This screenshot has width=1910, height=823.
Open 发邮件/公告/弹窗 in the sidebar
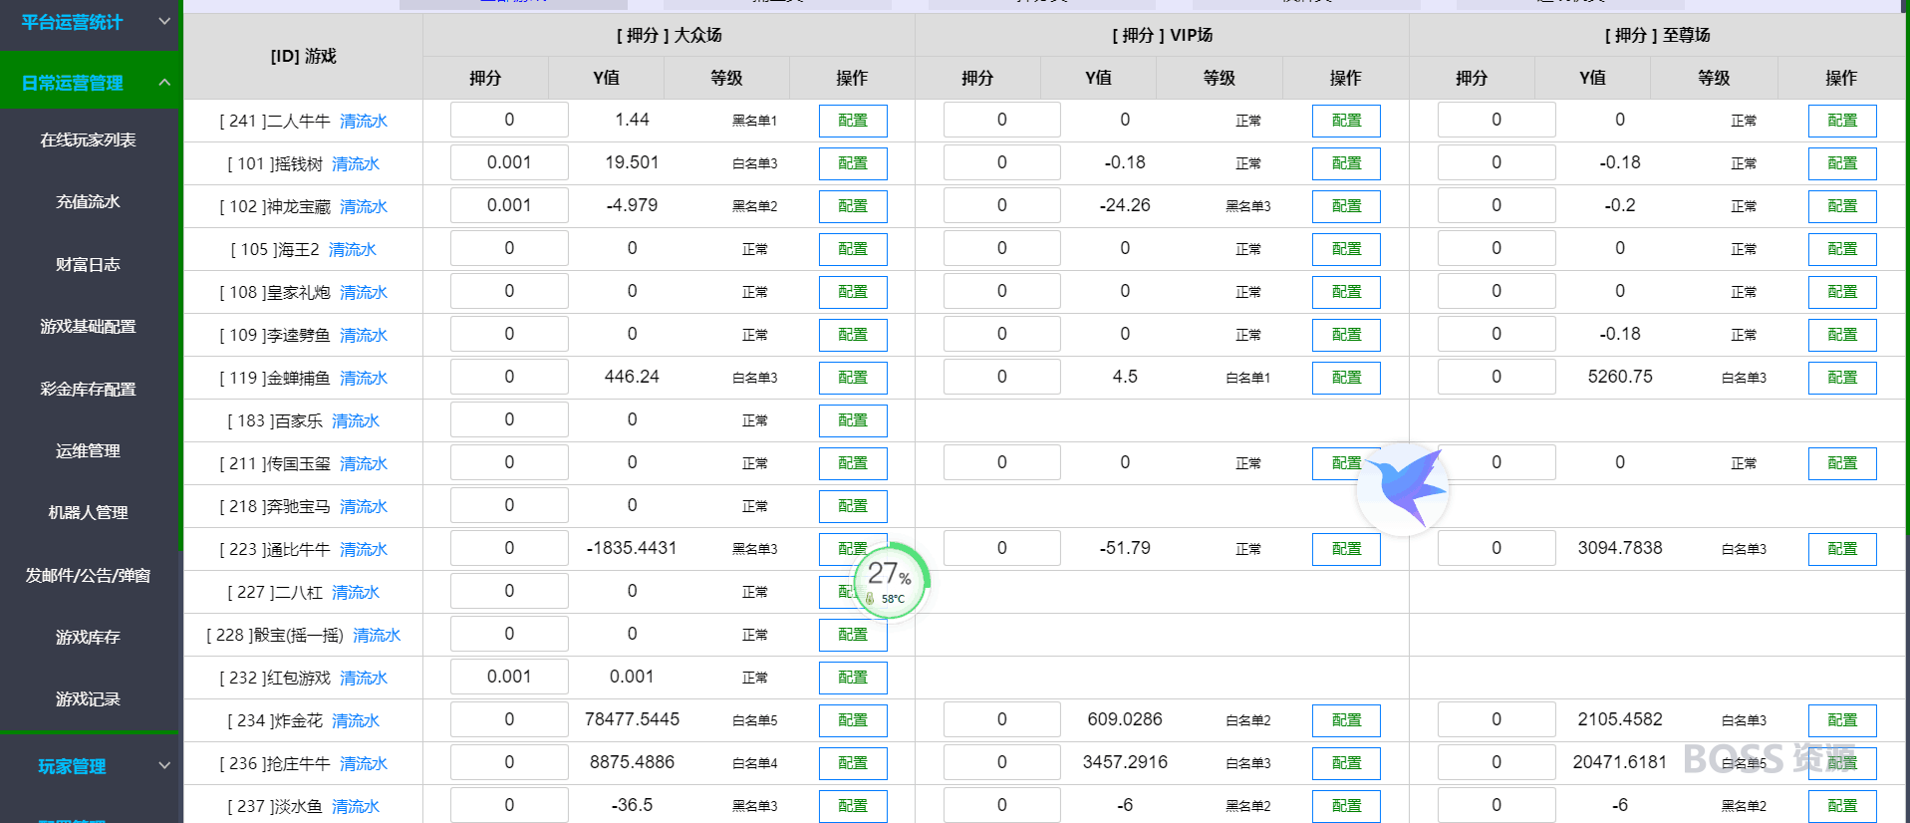click(x=88, y=576)
